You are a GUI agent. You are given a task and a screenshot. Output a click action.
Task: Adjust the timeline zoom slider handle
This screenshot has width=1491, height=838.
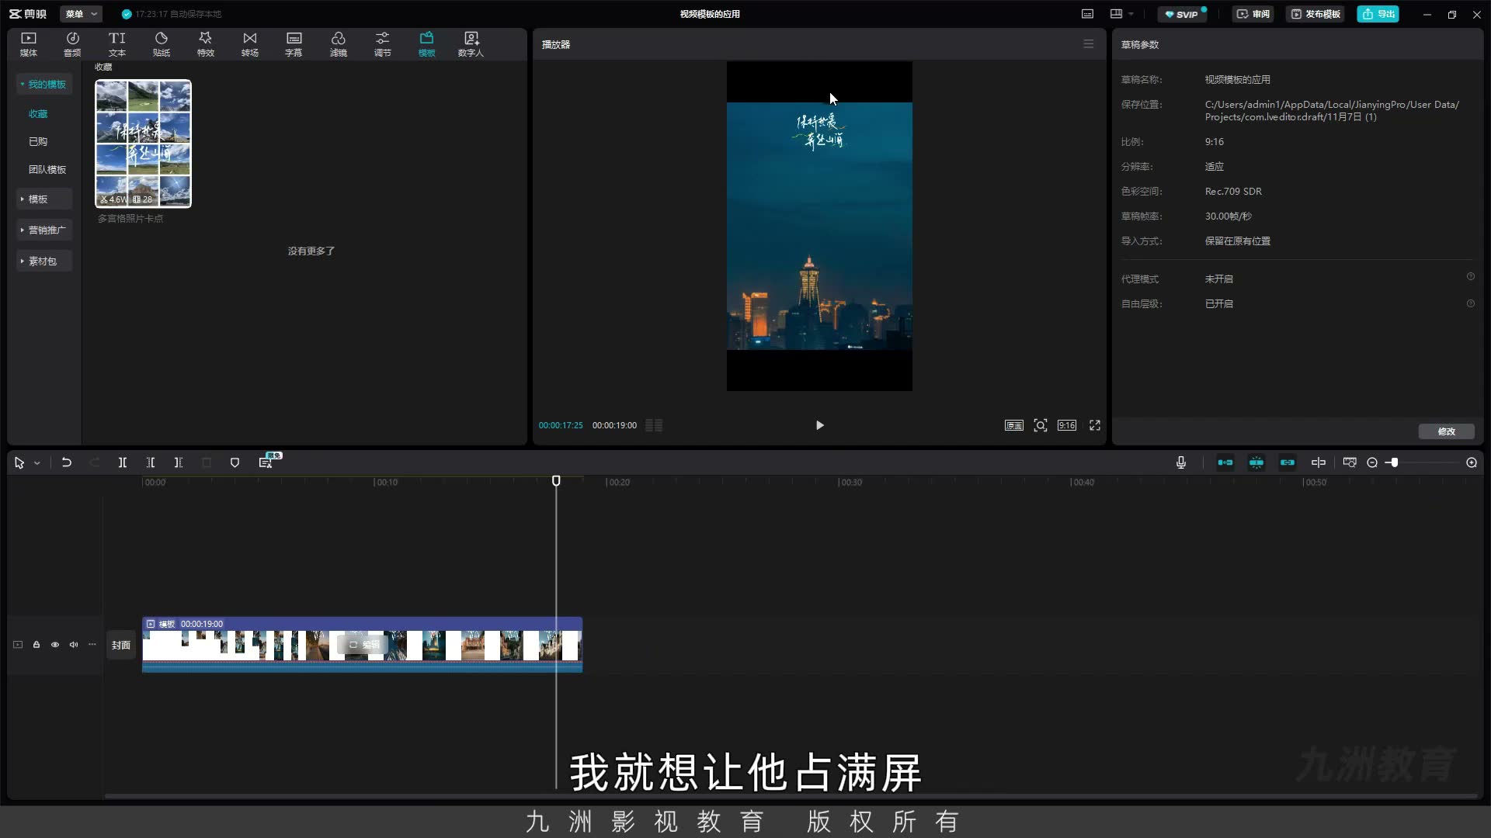pyautogui.click(x=1394, y=462)
